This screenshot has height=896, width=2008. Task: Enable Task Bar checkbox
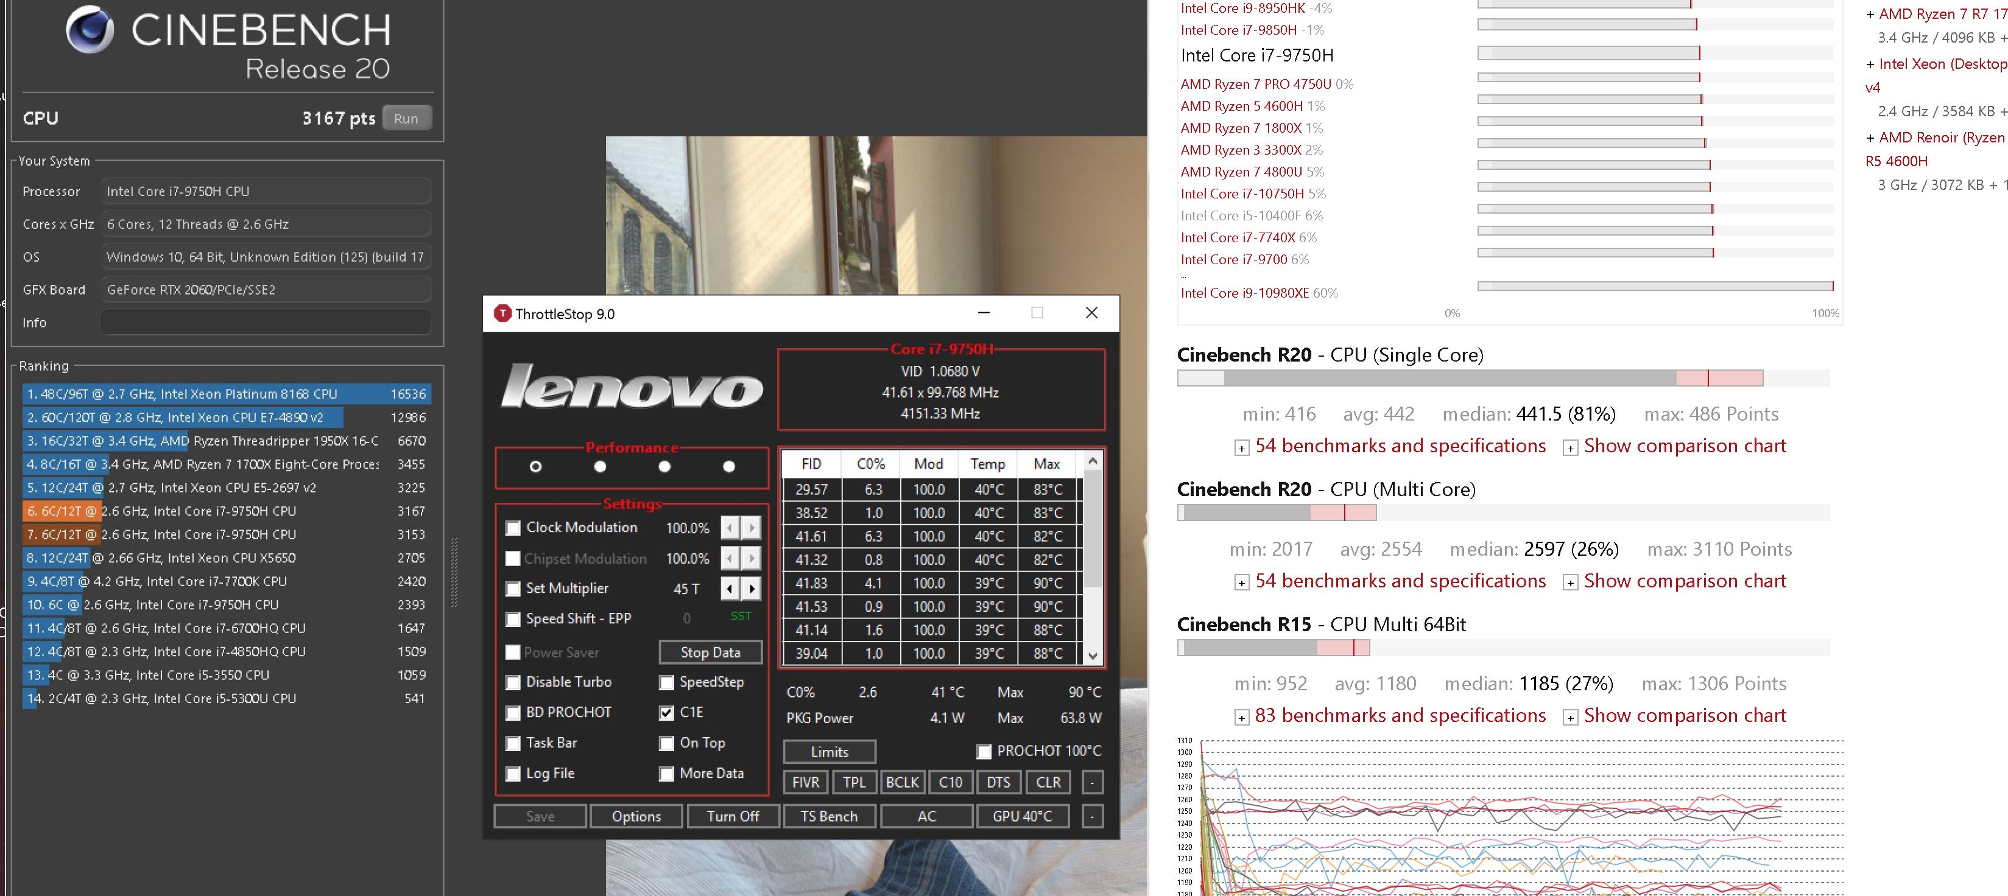tap(513, 743)
